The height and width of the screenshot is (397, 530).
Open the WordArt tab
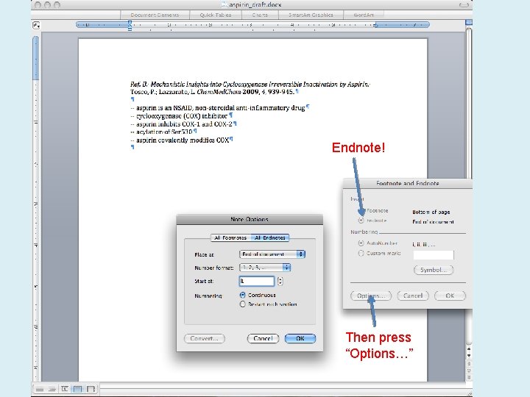click(x=364, y=15)
